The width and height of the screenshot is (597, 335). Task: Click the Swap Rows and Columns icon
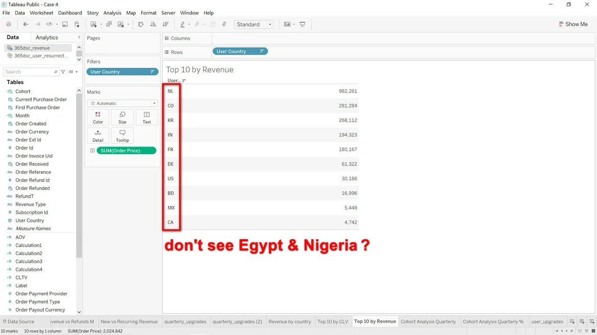coord(141,24)
